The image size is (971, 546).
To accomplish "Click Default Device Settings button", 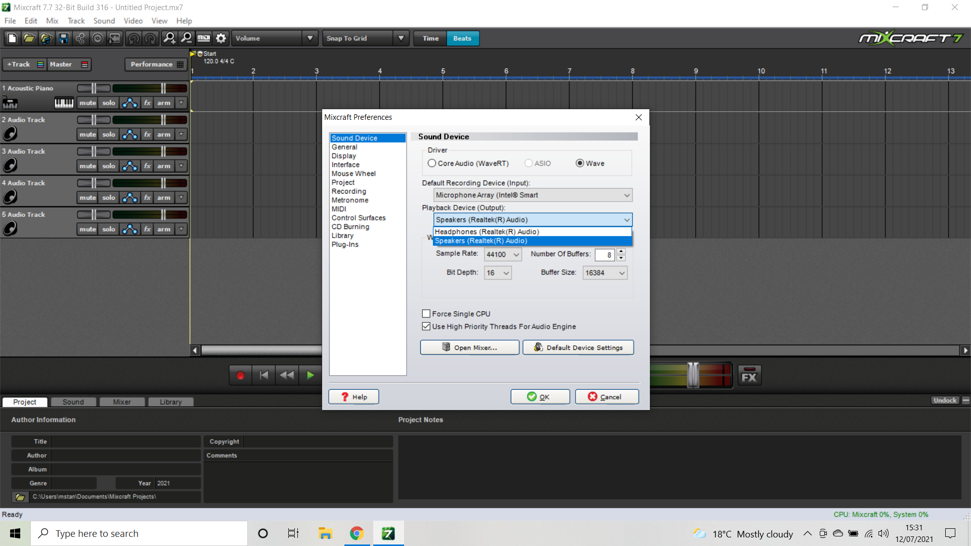I will pos(578,348).
